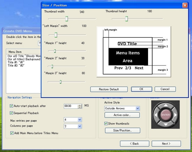Select Title #1 in Menu Item list
Image resolution: width=192 pixels, height=152 pixels.
point(16,62)
